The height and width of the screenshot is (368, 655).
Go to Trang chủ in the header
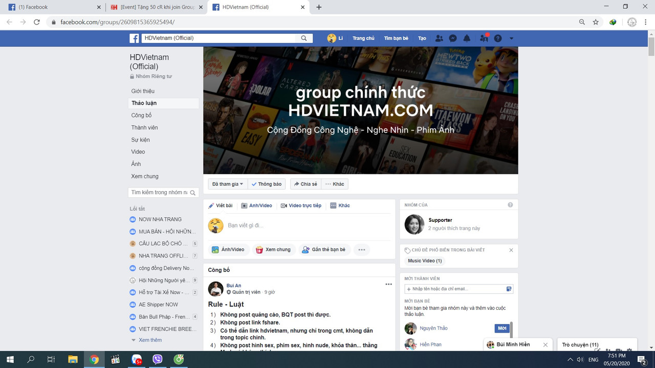363,38
